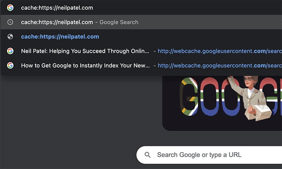Open the Google Doodle illustration
Screen dimensions: 282x169
click(x=222, y=103)
